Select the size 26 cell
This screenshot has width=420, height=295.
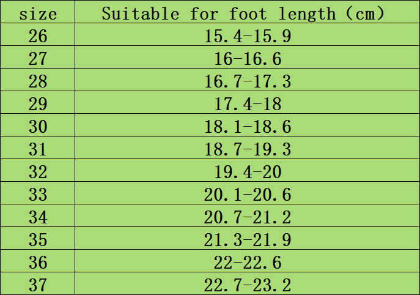pyautogui.click(x=38, y=36)
